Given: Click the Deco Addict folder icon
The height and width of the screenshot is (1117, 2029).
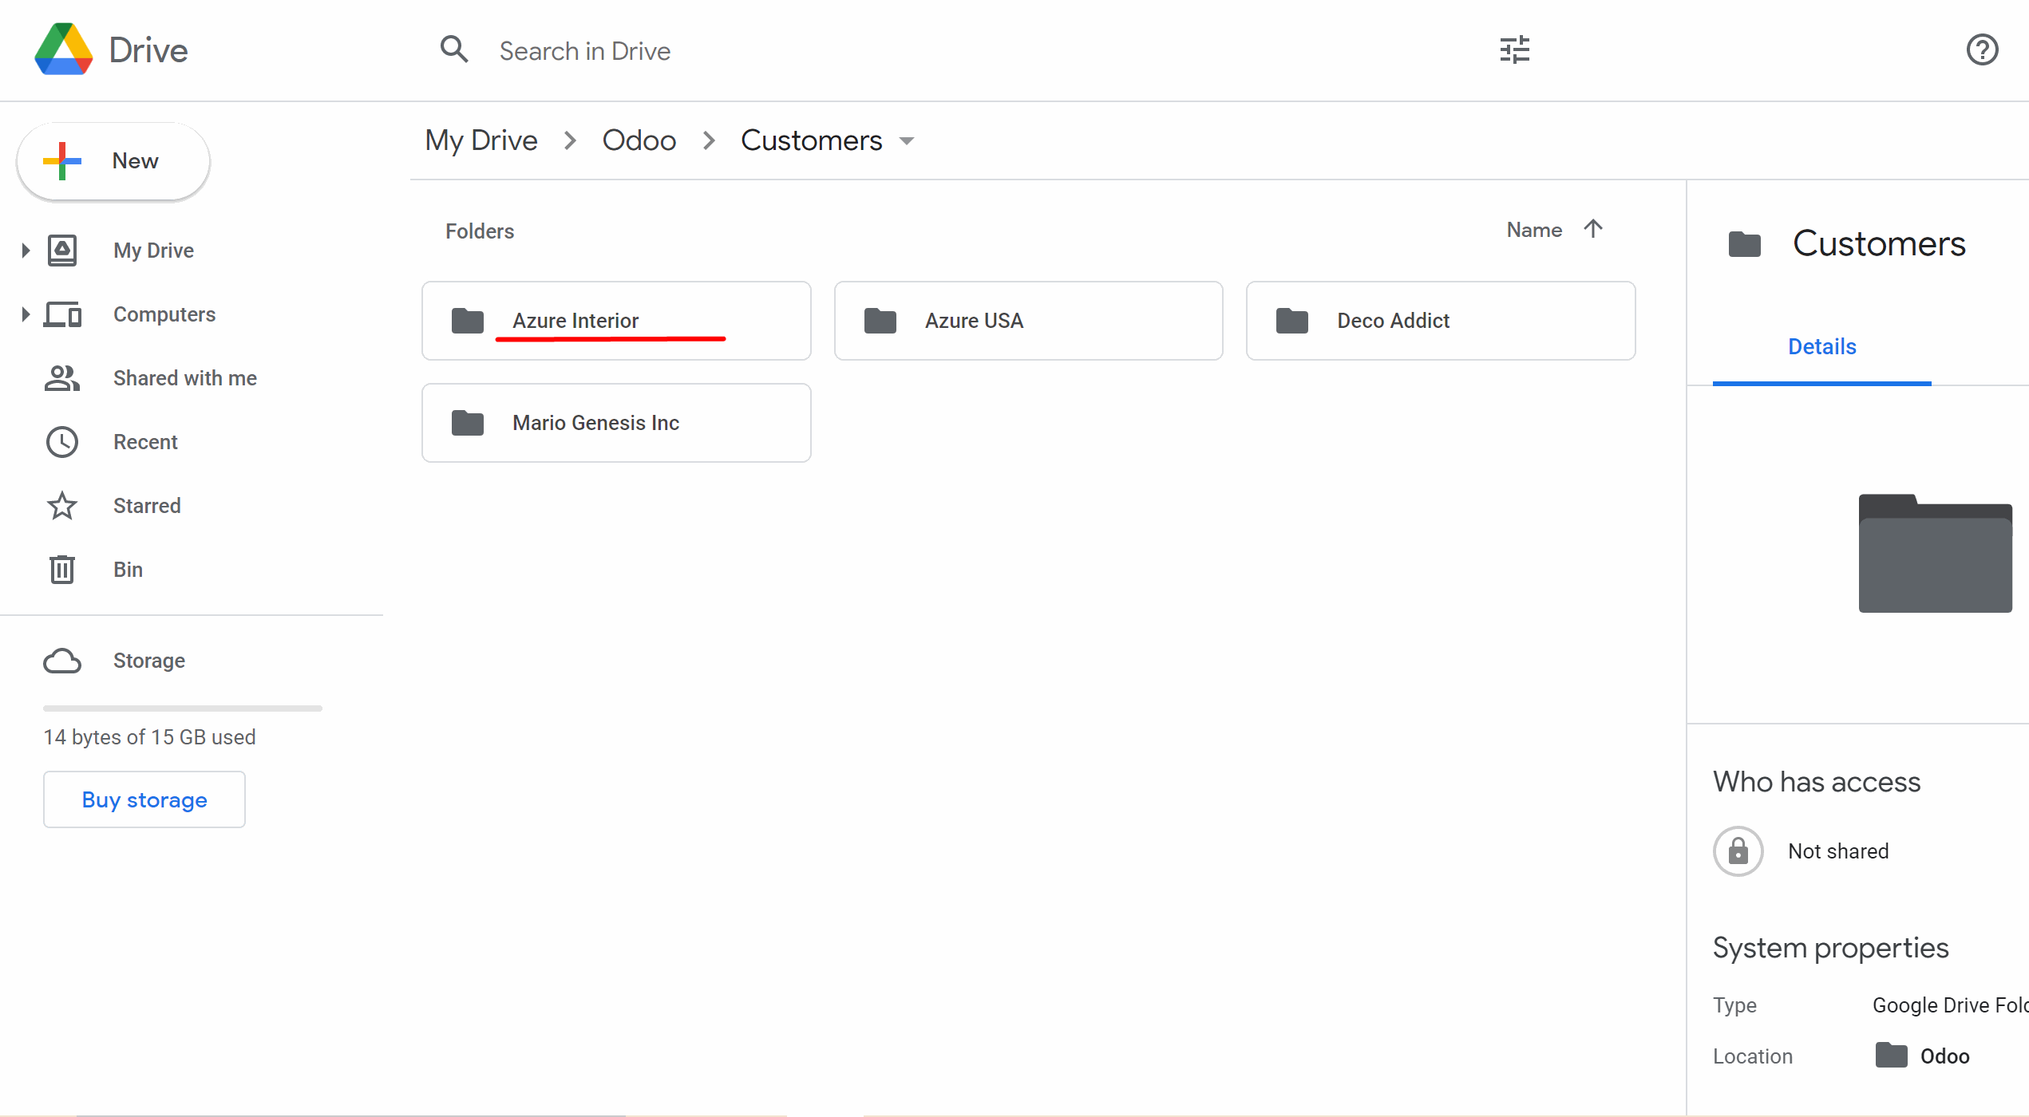Looking at the screenshot, I should (x=1292, y=321).
